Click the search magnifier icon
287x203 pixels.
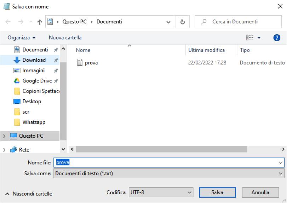pos(203,22)
